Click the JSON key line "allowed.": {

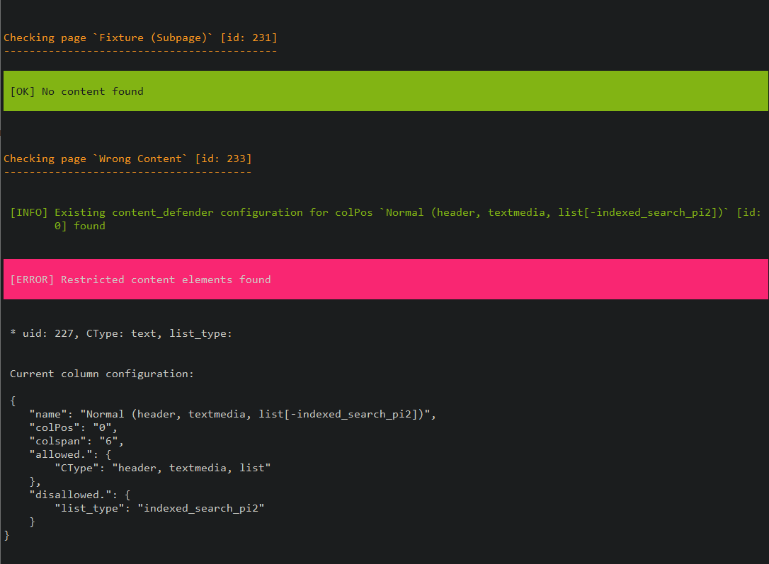[x=70, y=455]
